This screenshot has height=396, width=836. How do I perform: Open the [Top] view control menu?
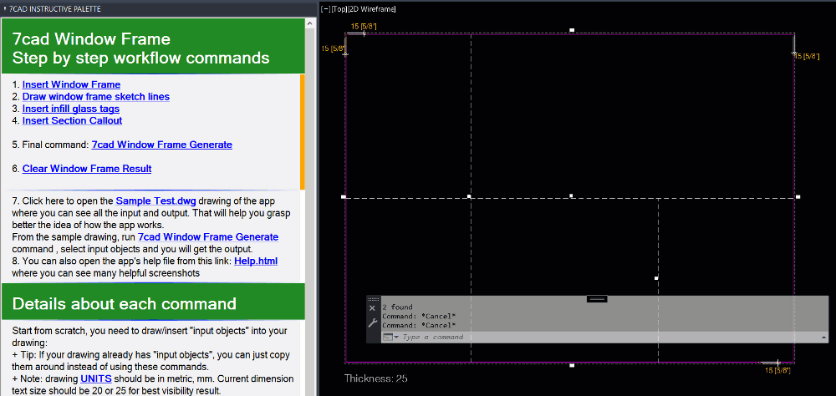pos(338,9)
